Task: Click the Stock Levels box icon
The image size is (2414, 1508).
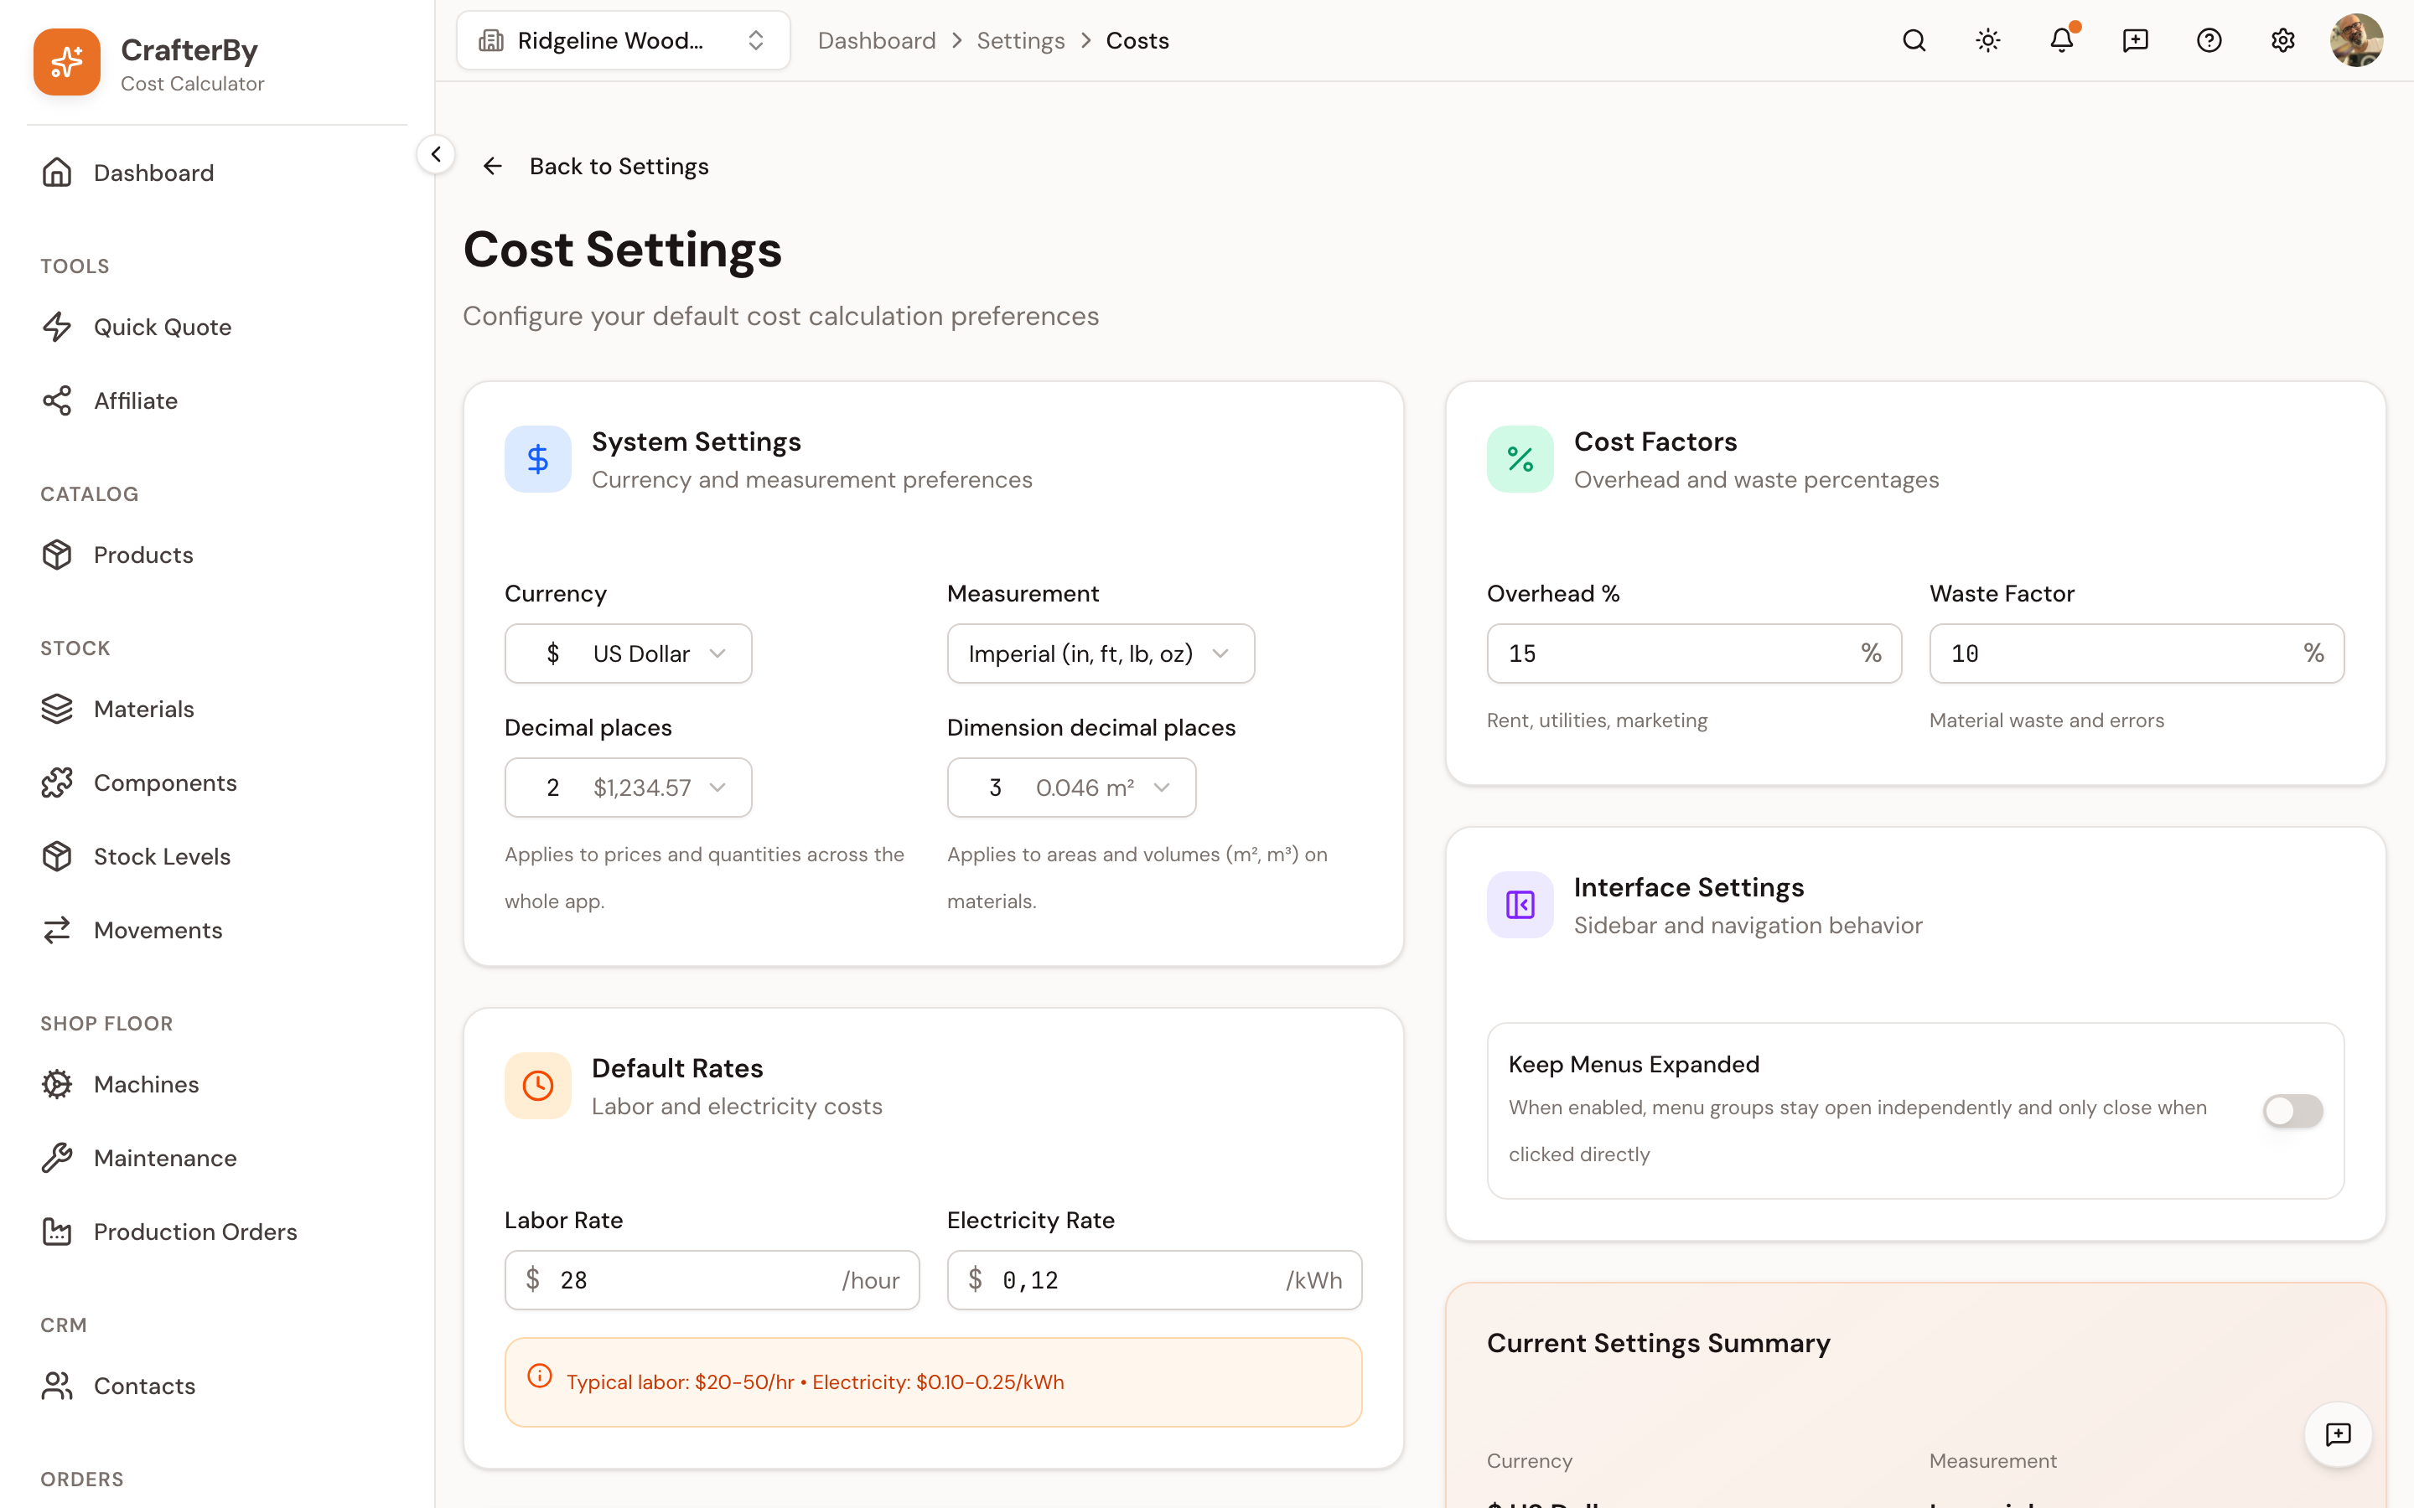Action: (x=57, y=857)
